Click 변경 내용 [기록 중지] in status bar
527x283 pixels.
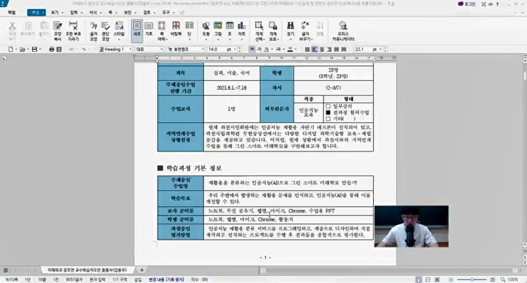[166, 280]
